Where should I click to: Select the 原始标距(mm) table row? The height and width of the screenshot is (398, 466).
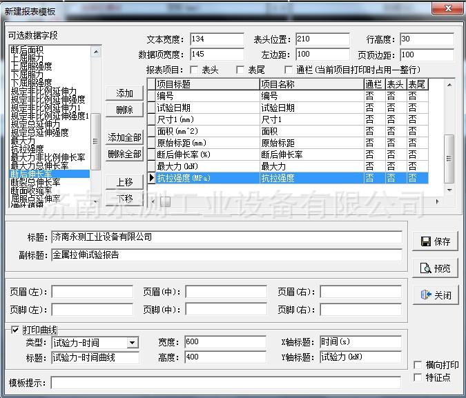(x=288, y=143)
